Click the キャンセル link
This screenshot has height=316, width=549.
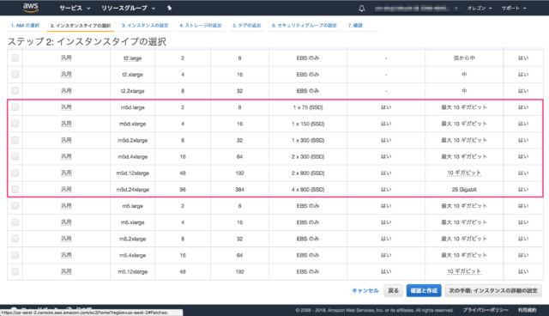(365, 290)
